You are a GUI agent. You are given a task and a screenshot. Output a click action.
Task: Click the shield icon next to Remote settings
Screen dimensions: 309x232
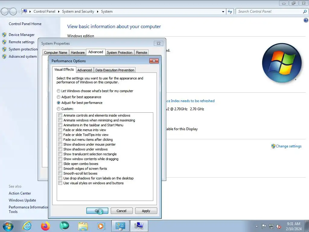click(x=4, y=42)
